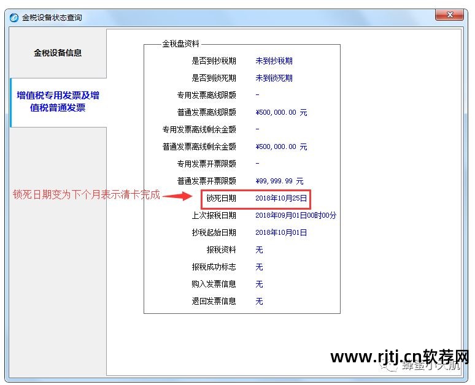Screen dimensions: 475x385
Task: Select the 无 value beside 购入发票信息
Action: [259, 284]
